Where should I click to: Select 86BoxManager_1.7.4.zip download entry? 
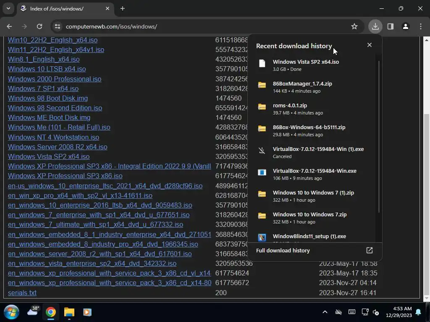312,87
